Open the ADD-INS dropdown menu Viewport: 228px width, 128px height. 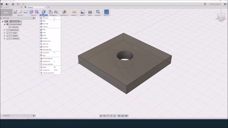[98, 15]
